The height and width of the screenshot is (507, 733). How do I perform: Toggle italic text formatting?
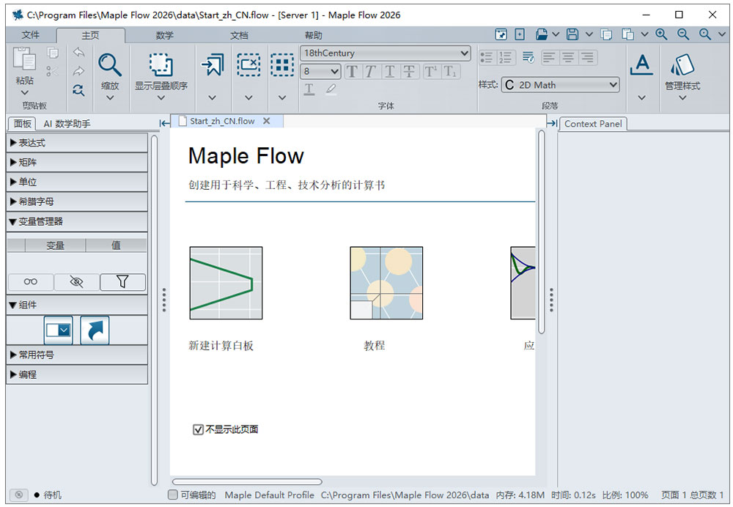[370, 72]
